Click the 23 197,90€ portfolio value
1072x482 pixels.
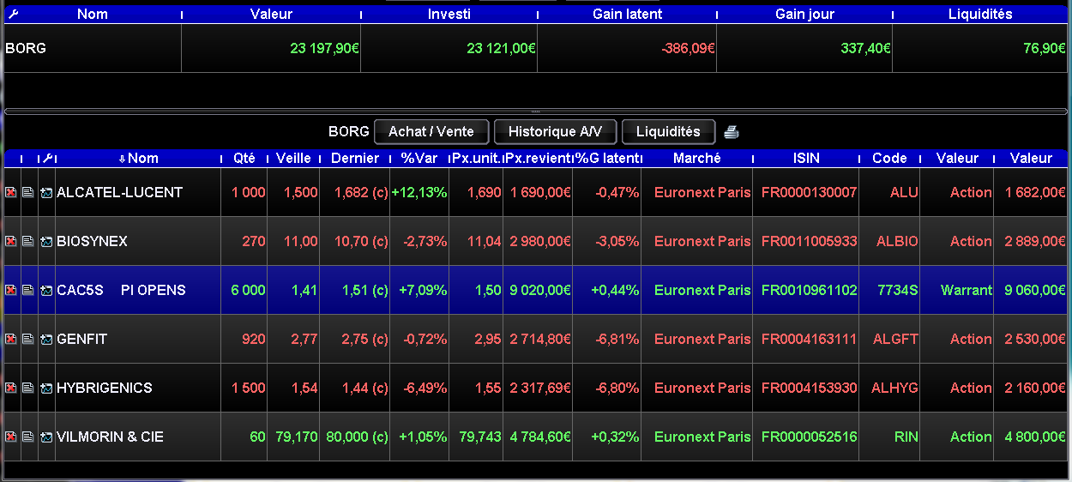pos(324,49)
